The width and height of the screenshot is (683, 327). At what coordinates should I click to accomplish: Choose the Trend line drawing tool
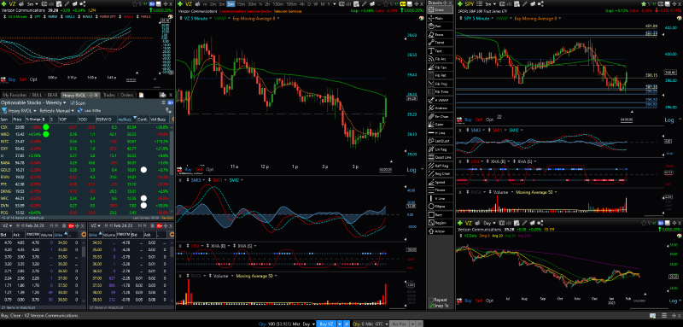(441, 43)
